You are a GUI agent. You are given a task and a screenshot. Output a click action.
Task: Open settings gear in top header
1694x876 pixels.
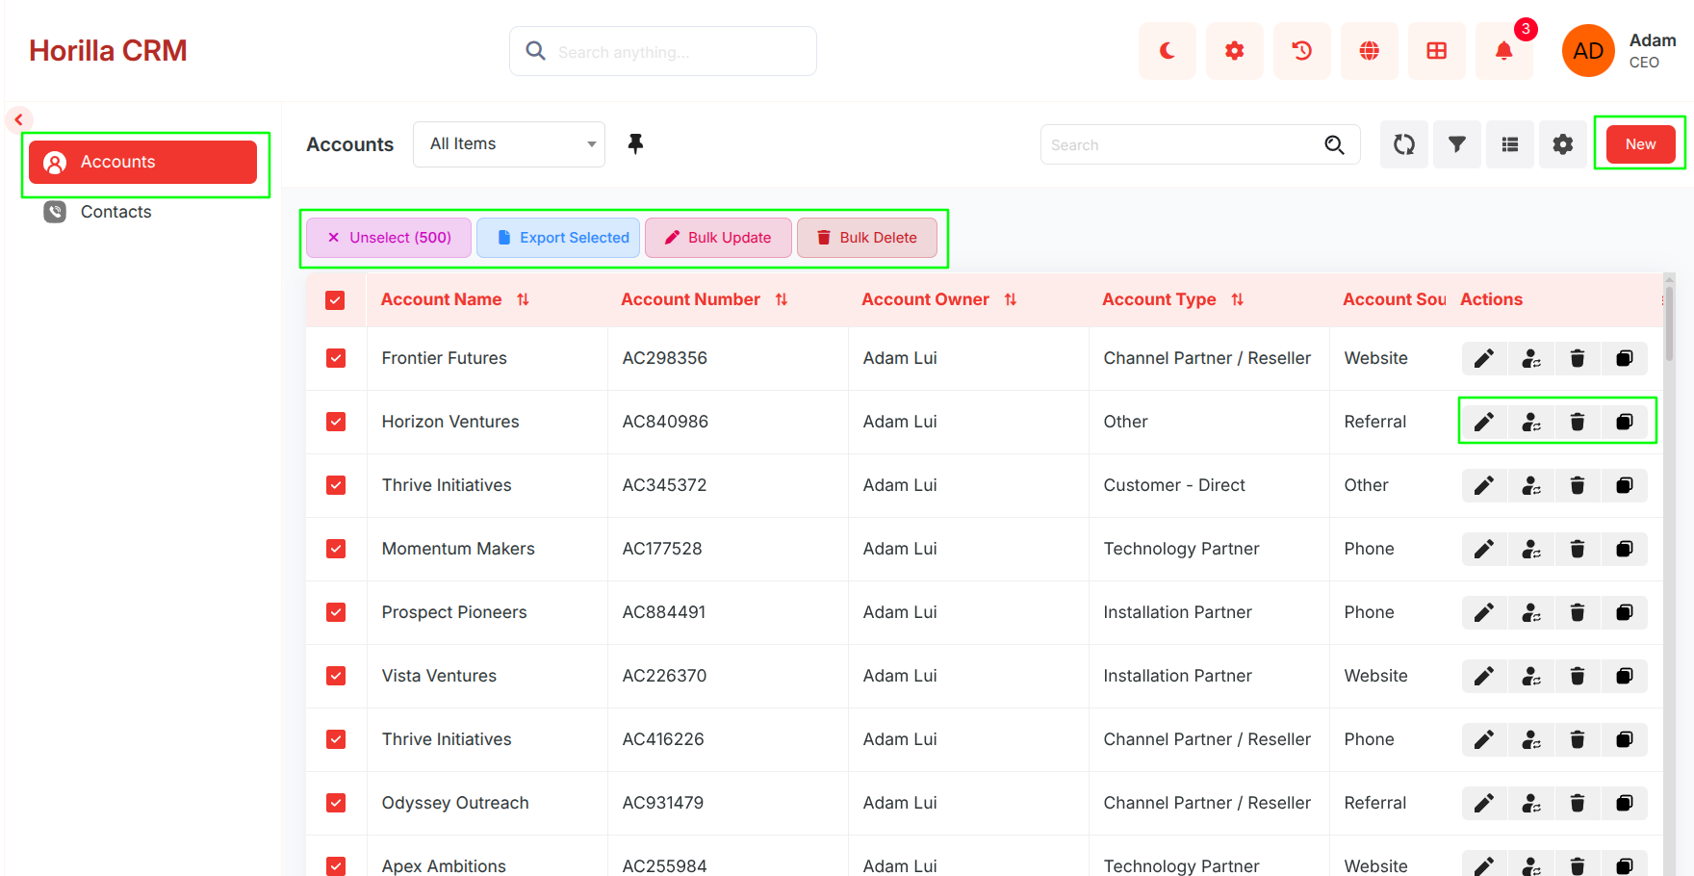tap(1234, 51)
